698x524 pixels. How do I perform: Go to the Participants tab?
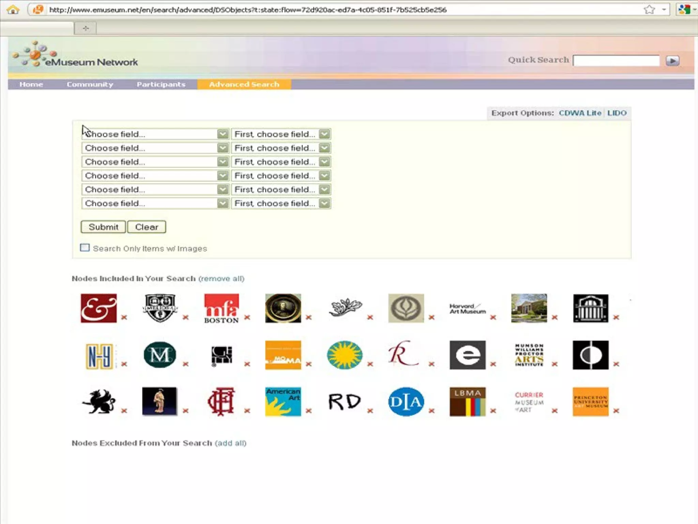pyautogui.click(x=161, y=84)
